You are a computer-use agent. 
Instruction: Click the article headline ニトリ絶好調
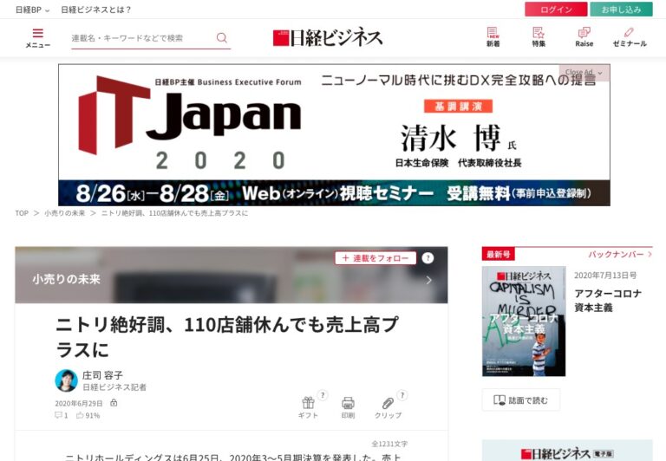227,337
